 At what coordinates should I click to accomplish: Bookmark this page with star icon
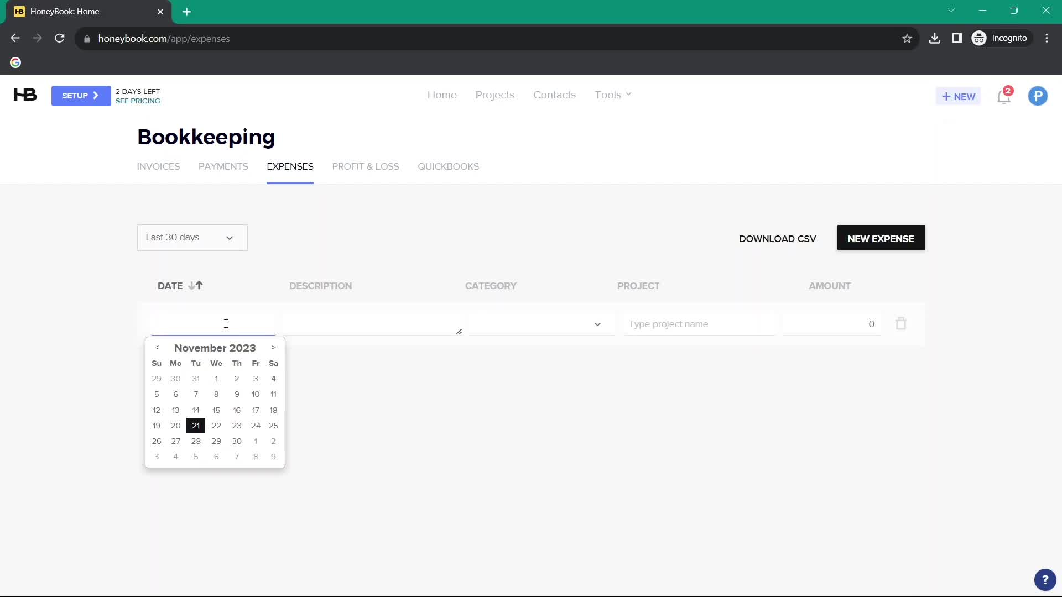[907, 39]
